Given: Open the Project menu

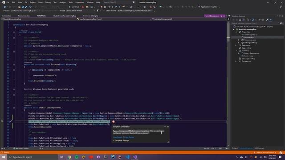Looking at the screenshot, I should pos(33,2).
